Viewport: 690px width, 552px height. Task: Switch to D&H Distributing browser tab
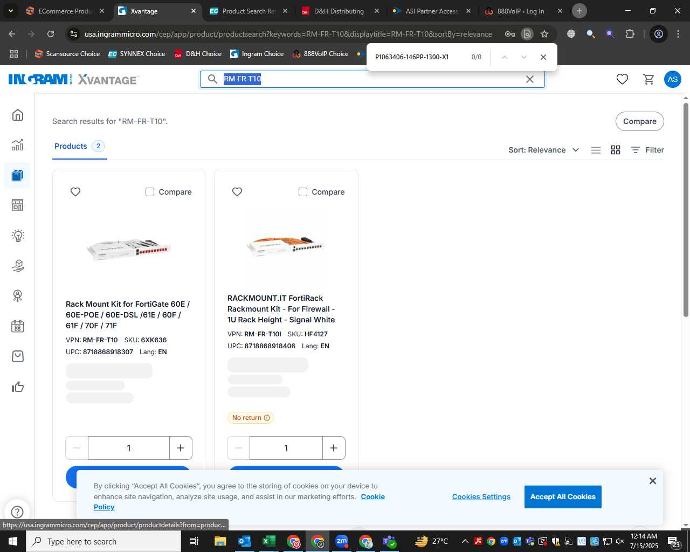(339, 11)
